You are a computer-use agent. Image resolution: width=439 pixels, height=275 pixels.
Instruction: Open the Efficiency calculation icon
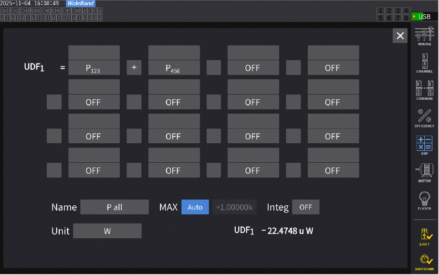(x=424, y=118)
